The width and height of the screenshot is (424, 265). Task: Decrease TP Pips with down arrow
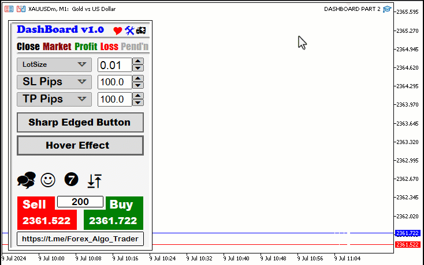coord(138,103)
